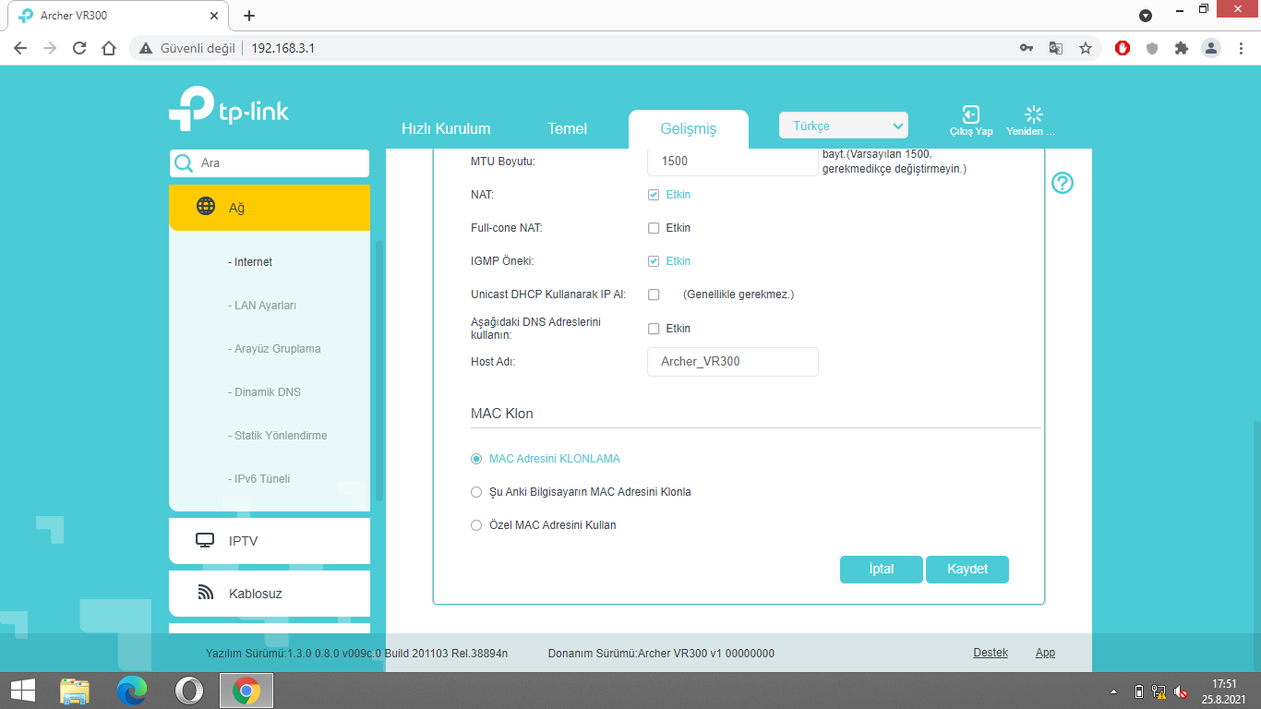
Task: Open Internet submenu item
Action: pos(250,262)
